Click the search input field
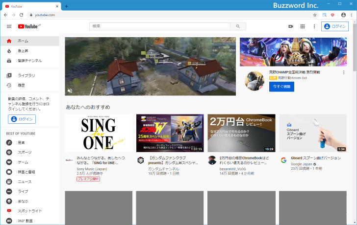 [x=159, y=26]
